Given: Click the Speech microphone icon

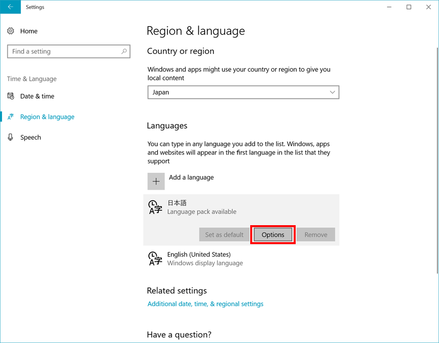Looking at the screenshot, I should (x=10, y=137).
